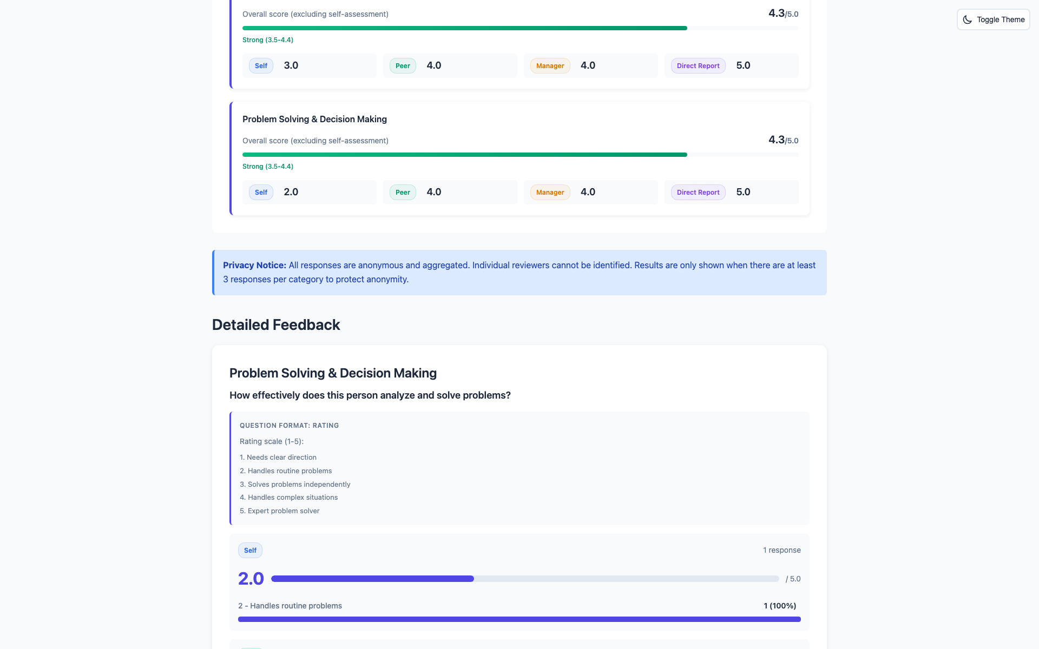Click the purple Self rating bar at 2.0
The image size is (1039, 649).
[372, 578]
